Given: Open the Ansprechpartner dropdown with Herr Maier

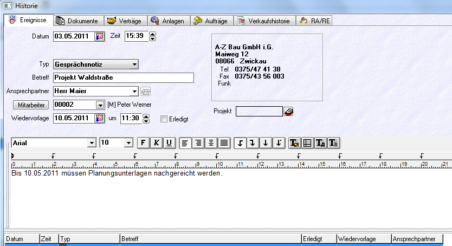Looking at the screenshot, I should (134, 91).
